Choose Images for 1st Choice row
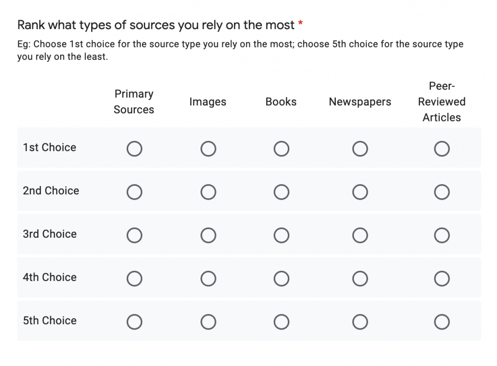The height and width of the screenshot is (366, 497). coord(208,149)
